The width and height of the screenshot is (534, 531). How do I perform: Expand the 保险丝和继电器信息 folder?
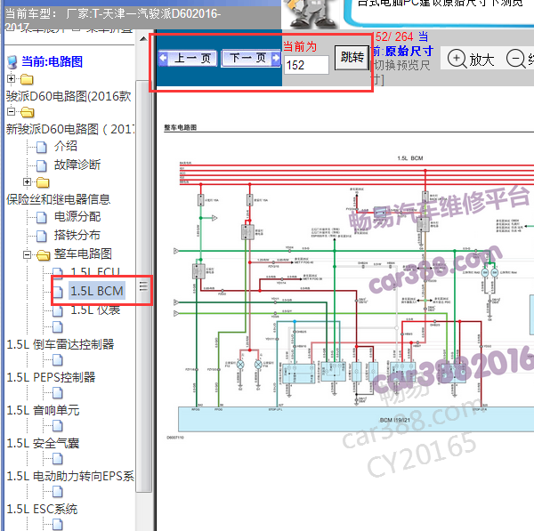point(27,181)
